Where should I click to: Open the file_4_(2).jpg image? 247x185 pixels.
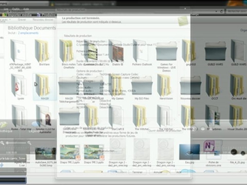click(x=237, y=156)
